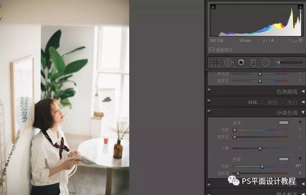Open the 阴影 color swatch picker

pos(284,159)
